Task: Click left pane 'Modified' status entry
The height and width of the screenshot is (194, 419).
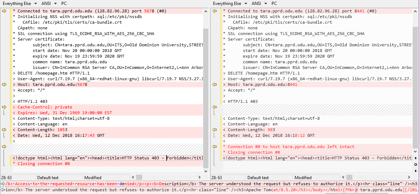Action: coord(93,177)
